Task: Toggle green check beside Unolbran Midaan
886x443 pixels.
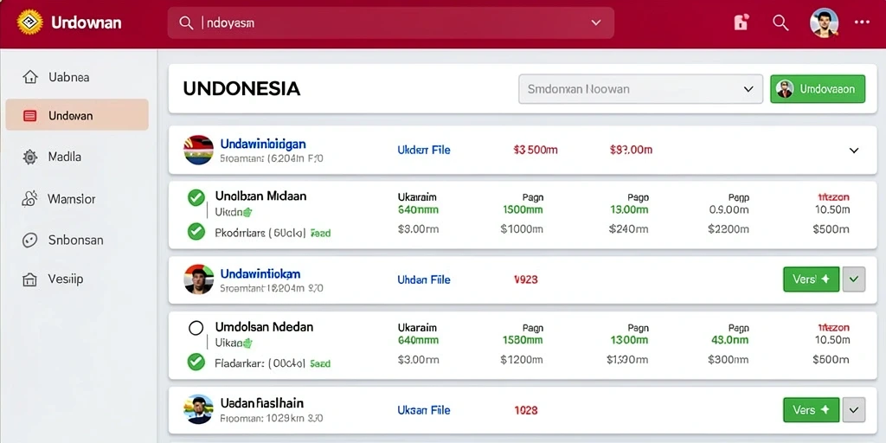Action: (196, 197)
